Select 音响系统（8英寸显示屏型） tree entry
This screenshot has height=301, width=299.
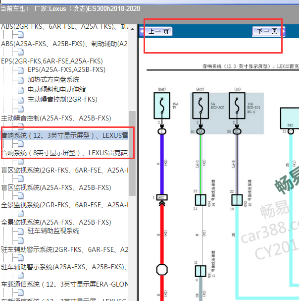pos(64,153)
